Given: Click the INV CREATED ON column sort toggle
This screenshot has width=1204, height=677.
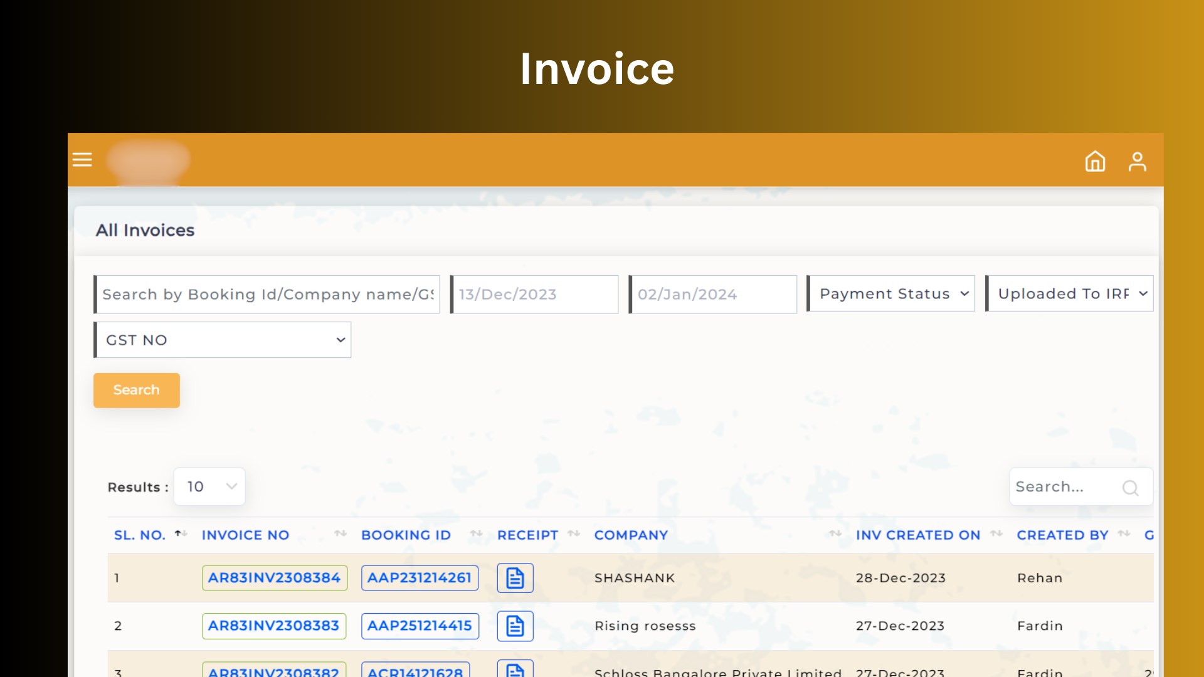Looking at the screenshot, I should click(996, 535).
